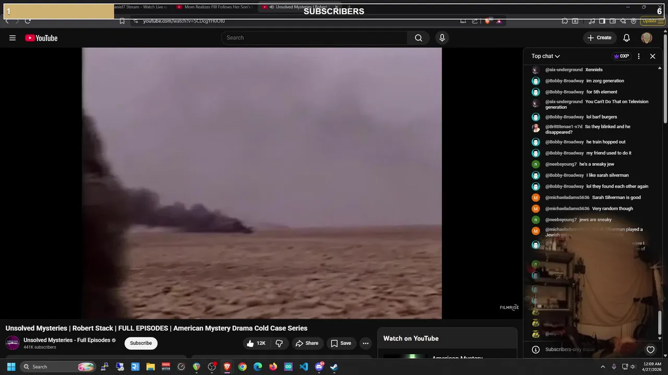Image resolution: width=668 pixels, height=375 pixels.
Task: Open Visual Studio Code from the taskbar
Action: [304, 367]
